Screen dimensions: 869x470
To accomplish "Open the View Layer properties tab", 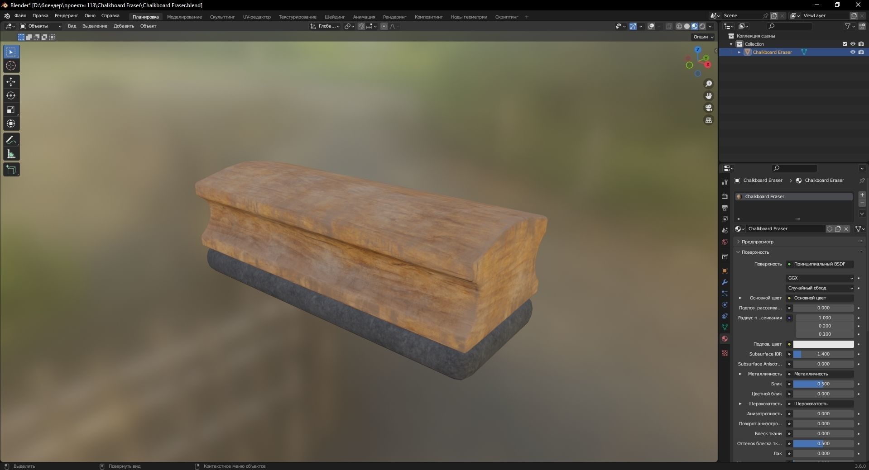I will (725, 219).
